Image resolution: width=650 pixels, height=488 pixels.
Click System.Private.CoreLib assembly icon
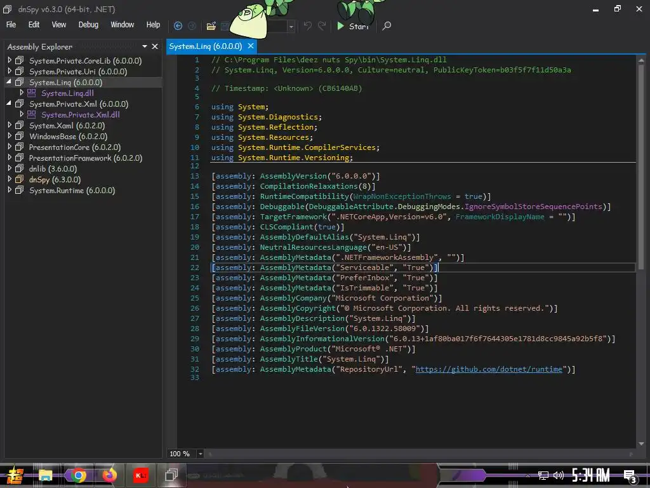(20, 60)
